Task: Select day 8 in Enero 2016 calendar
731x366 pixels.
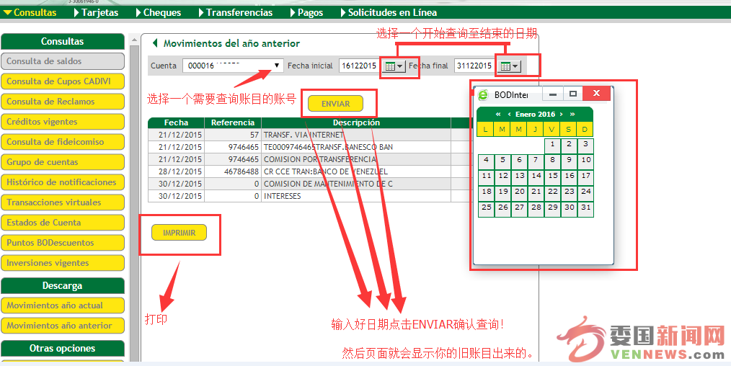Action: click(552, 161)
